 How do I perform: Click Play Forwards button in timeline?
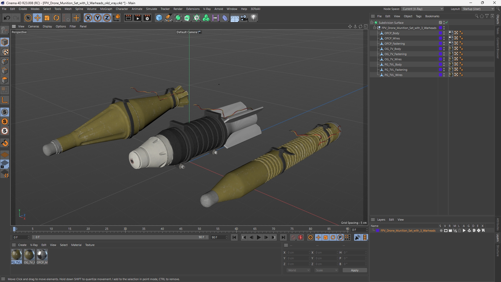259,237
